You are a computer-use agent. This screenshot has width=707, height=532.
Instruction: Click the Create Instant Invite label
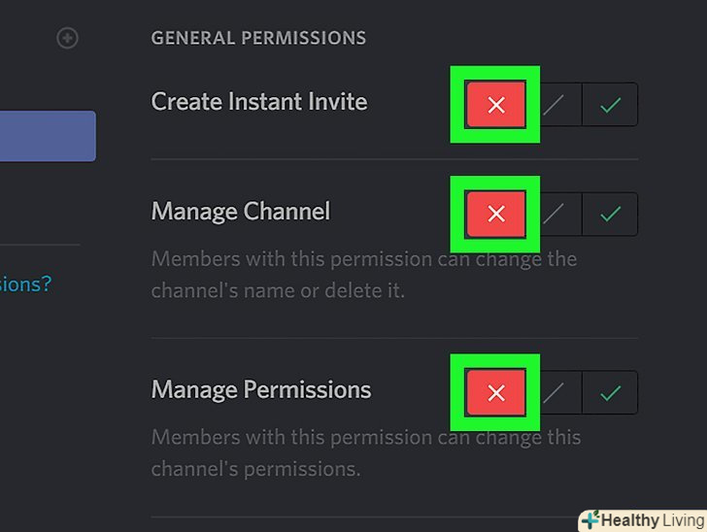point(259,102)
